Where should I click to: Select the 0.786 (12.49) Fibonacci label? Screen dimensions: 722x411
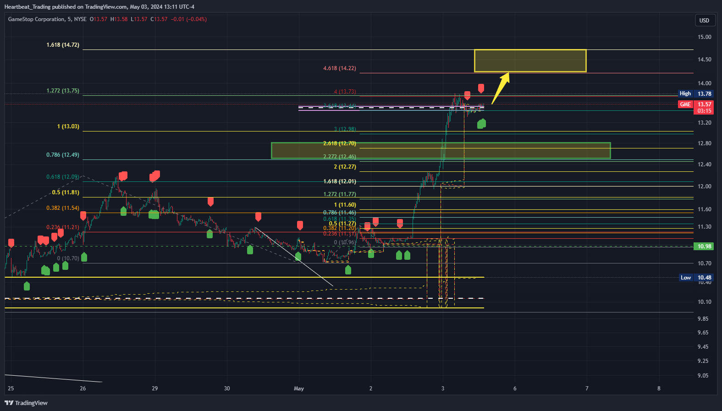[63, 155]
